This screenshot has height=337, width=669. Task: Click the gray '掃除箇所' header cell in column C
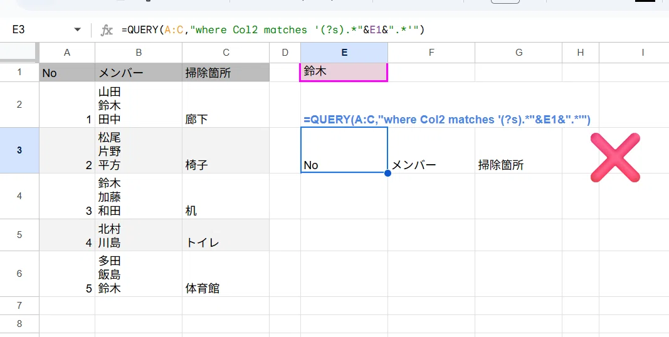point(226,73)
